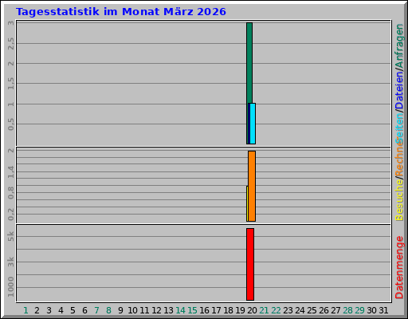Click the '3' value on top chart axis
The image size is (408, 319).
tap(11, 23)
